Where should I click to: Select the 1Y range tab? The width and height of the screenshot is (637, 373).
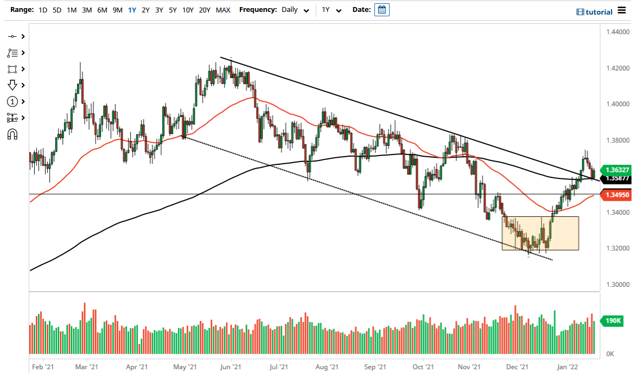tap(131, 10)
